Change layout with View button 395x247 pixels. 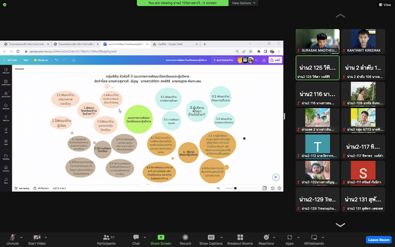coord(385,4)
